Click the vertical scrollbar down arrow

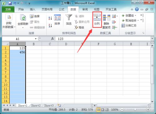coord(152,102)
